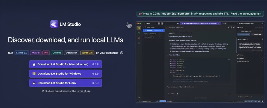This screenshot has width=267, height=108.
Task: Click Download LM Studio for Windows button
Action: point(65,74)
